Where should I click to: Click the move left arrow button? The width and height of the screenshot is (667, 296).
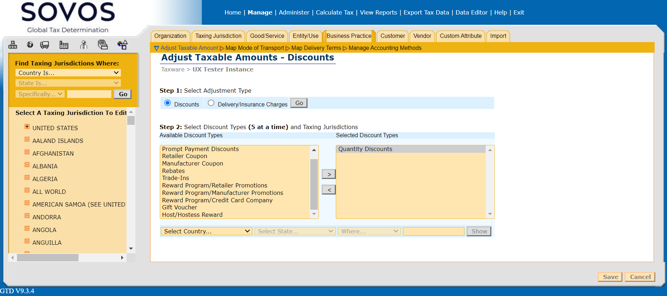[x=329, y=190]
